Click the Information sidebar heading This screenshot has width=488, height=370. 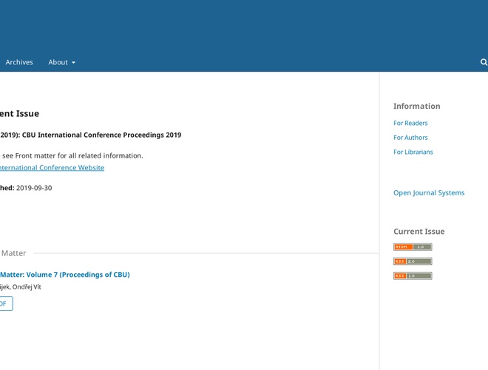[416, 107]
